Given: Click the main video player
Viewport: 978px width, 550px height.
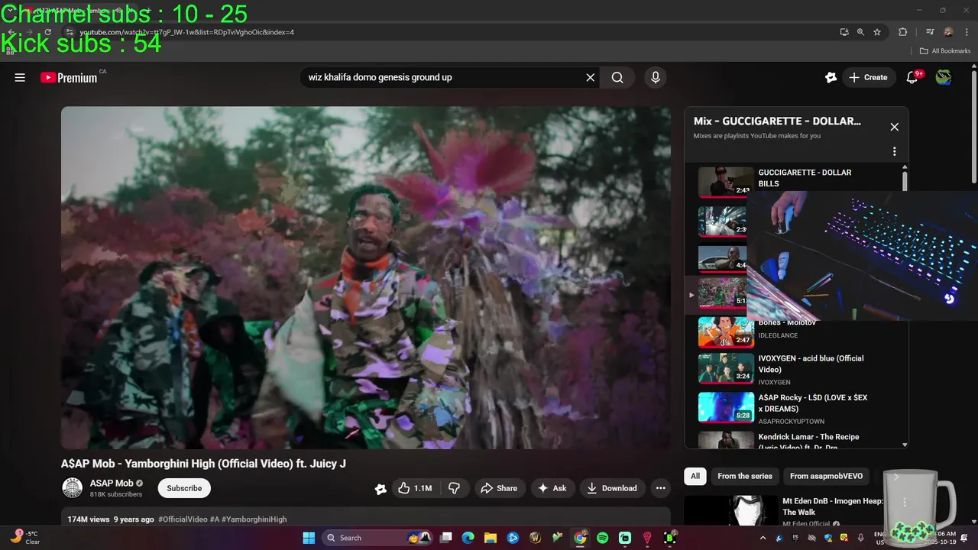Looking at the screenshot, I should [366, 277].
